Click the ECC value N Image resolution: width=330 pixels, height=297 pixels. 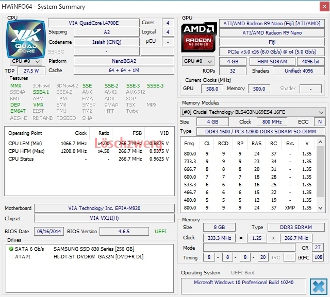point(320,122)
